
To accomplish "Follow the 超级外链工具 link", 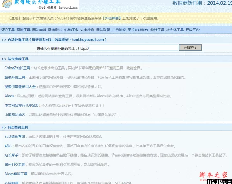I will pos(15,77).
